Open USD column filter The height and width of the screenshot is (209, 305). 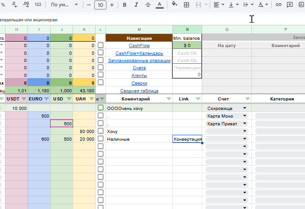coord(69,99)
